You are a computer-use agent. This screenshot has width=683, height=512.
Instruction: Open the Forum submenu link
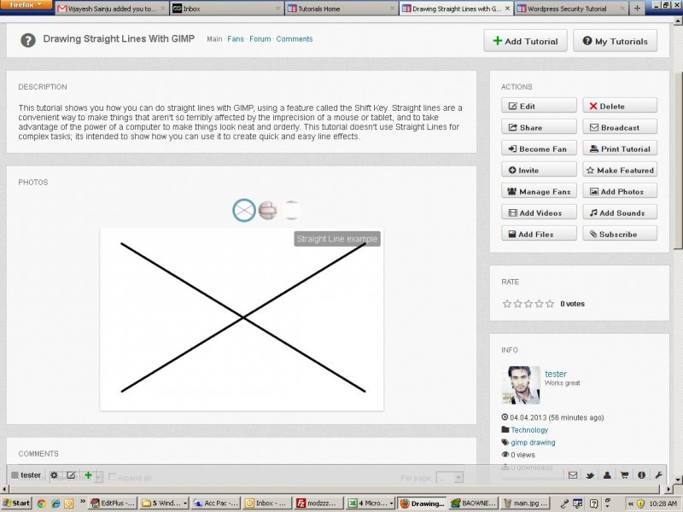pos(260,38)
